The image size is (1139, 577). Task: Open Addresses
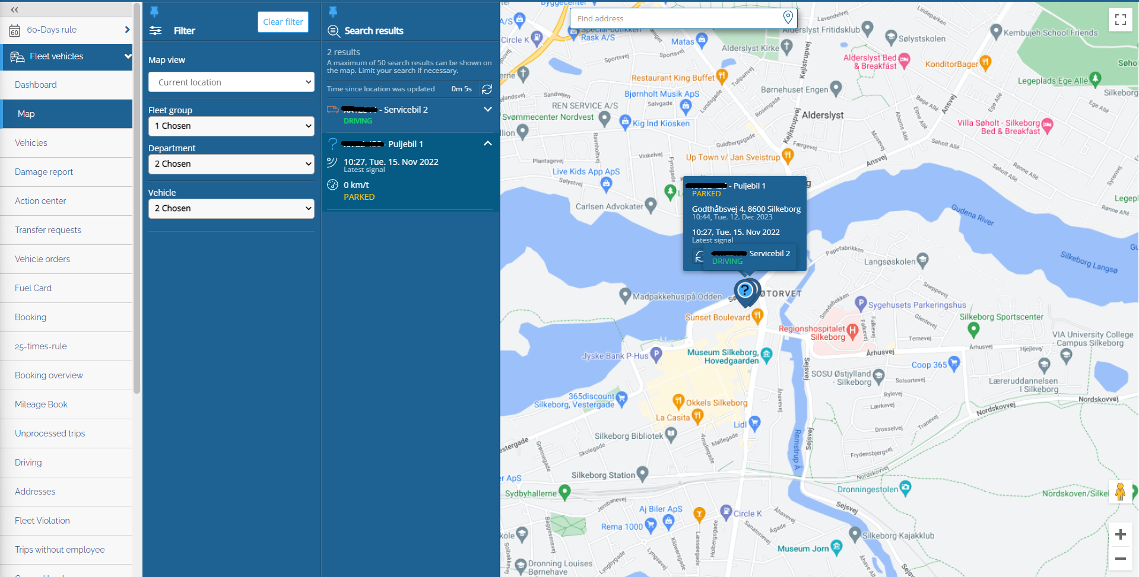[66, 492]
